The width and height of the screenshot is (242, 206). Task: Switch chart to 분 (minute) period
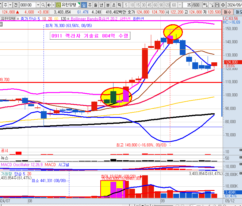[108, 5]
